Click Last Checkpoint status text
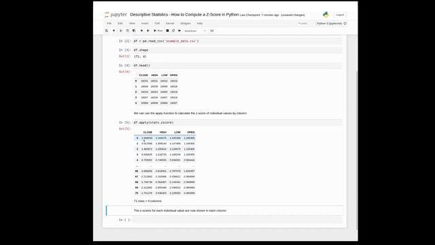 (x=260, y=15)
